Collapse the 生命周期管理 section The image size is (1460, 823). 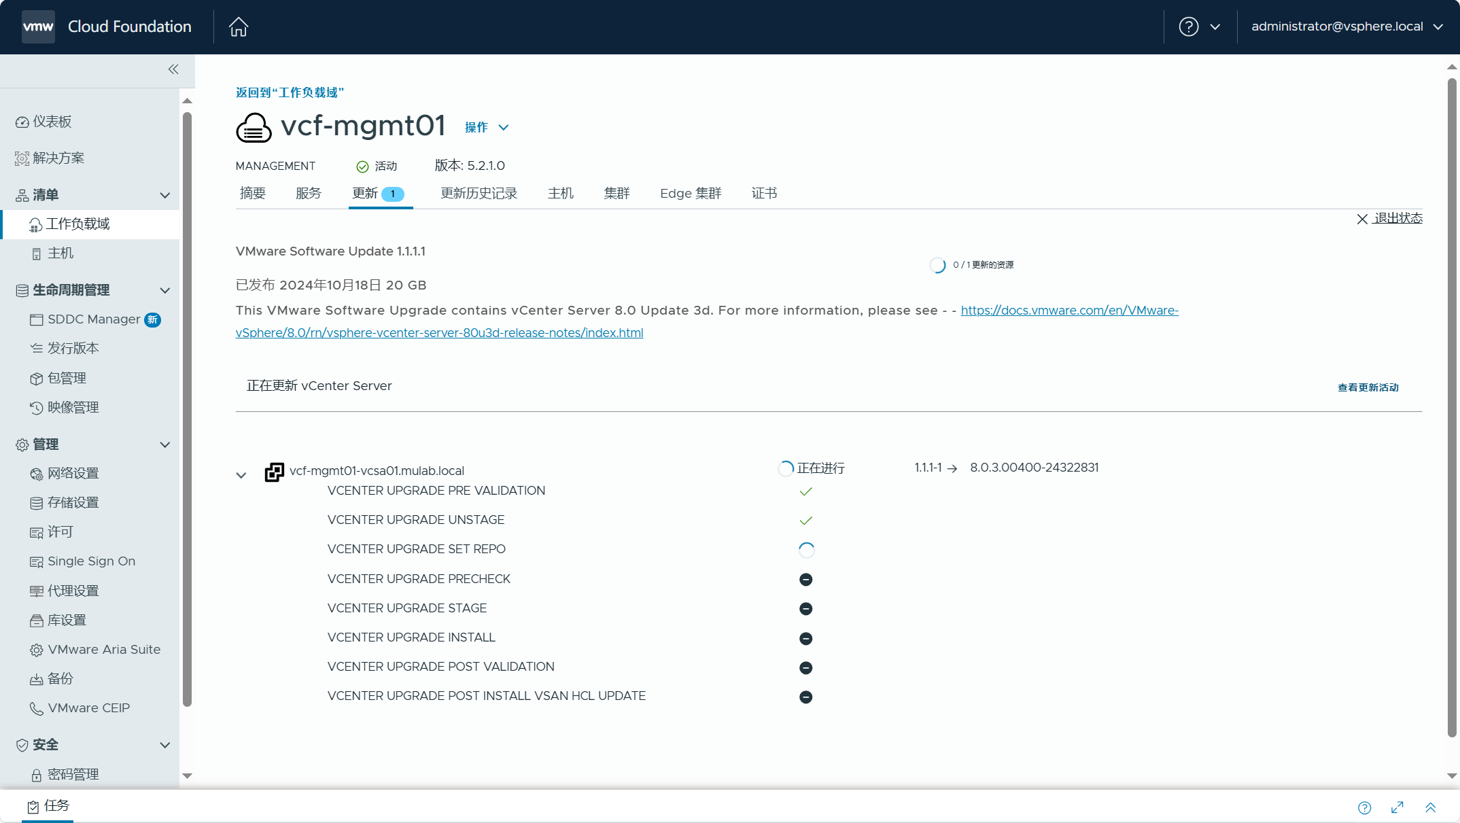pos(164,291)
